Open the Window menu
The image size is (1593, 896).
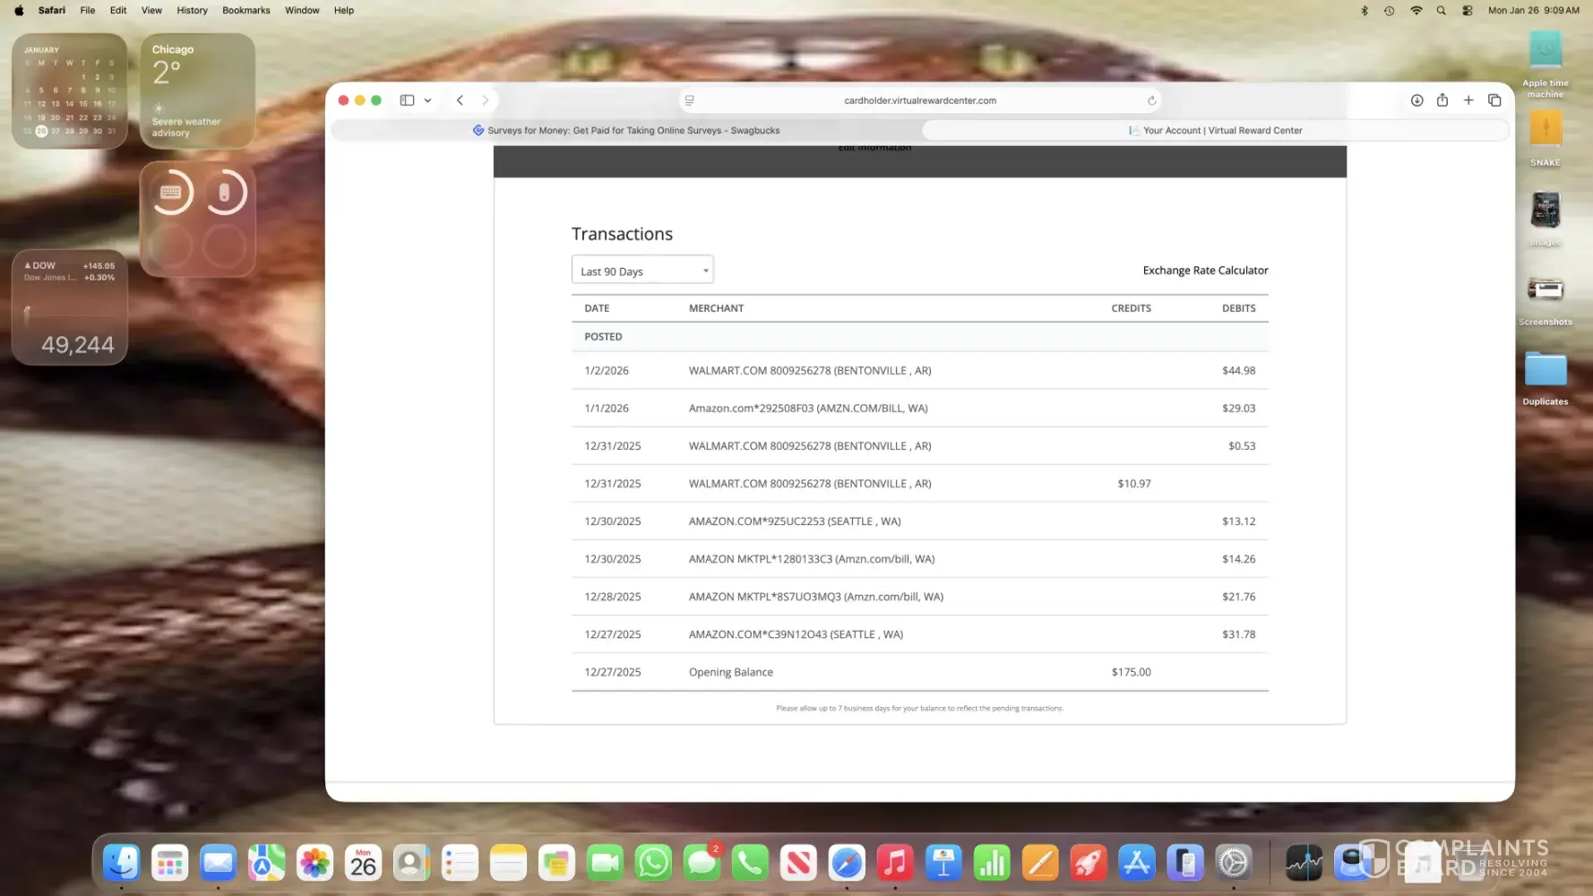(302, 11)
